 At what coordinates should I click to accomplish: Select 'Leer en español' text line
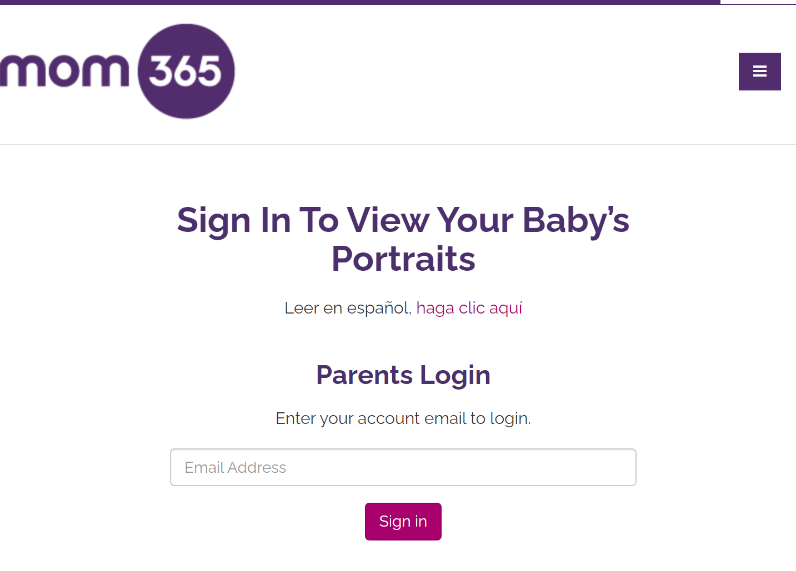pos(347,307)
